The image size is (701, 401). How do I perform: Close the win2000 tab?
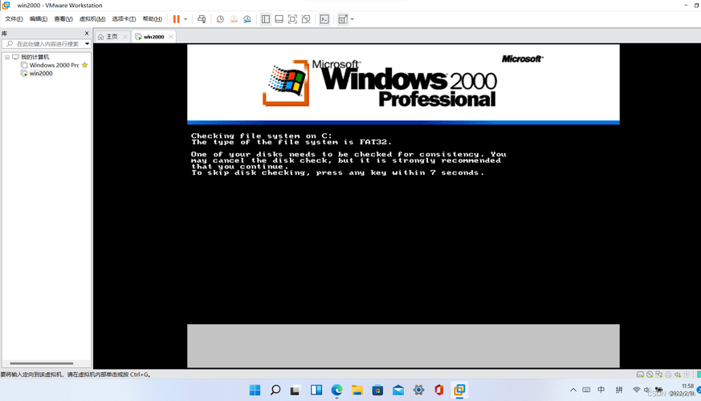click(170, 37)
